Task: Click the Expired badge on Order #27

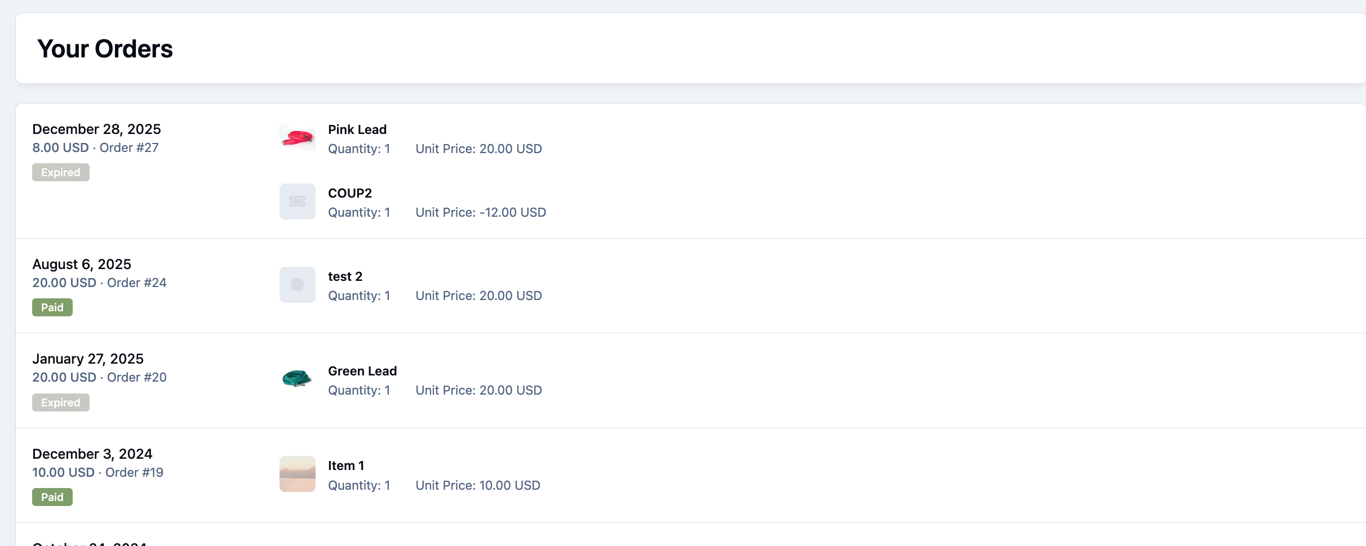Action: [x=61, y=172]
